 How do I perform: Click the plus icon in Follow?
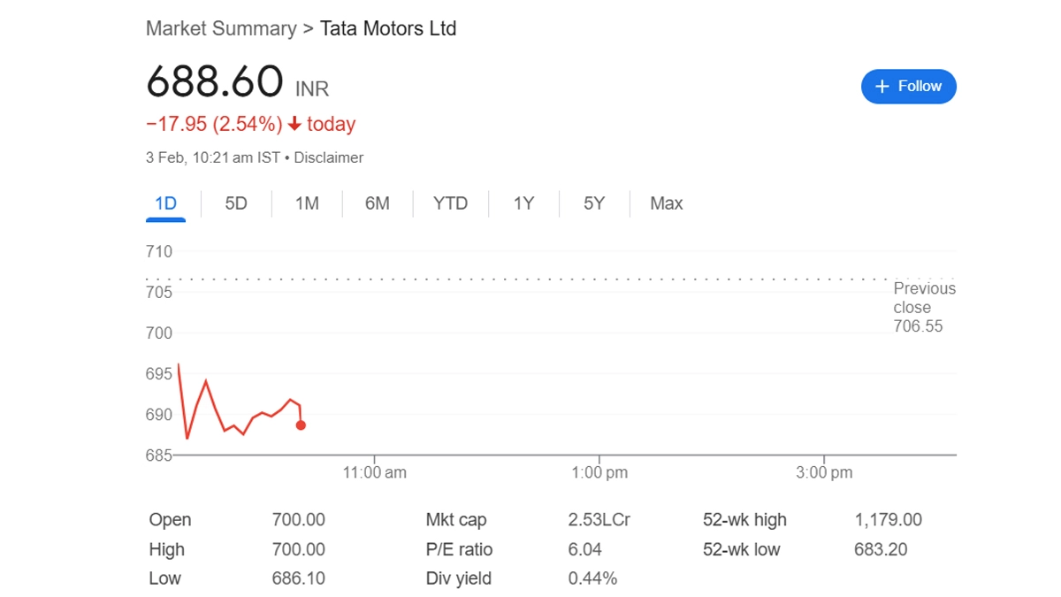(x=882, y=87)
